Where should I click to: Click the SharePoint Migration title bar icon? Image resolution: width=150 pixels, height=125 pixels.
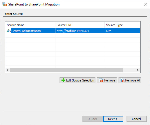5,4
